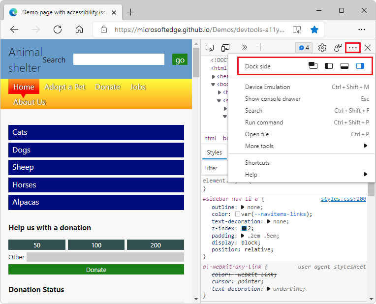The height and width of the screenshot is (304, 376).
Task: Click the green go button
Action: tap(180, 60)
